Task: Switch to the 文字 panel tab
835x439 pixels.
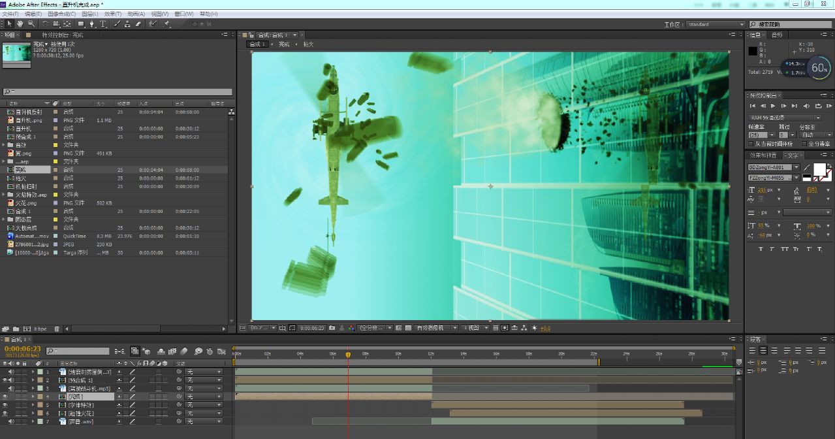Action: click(793, 155)
